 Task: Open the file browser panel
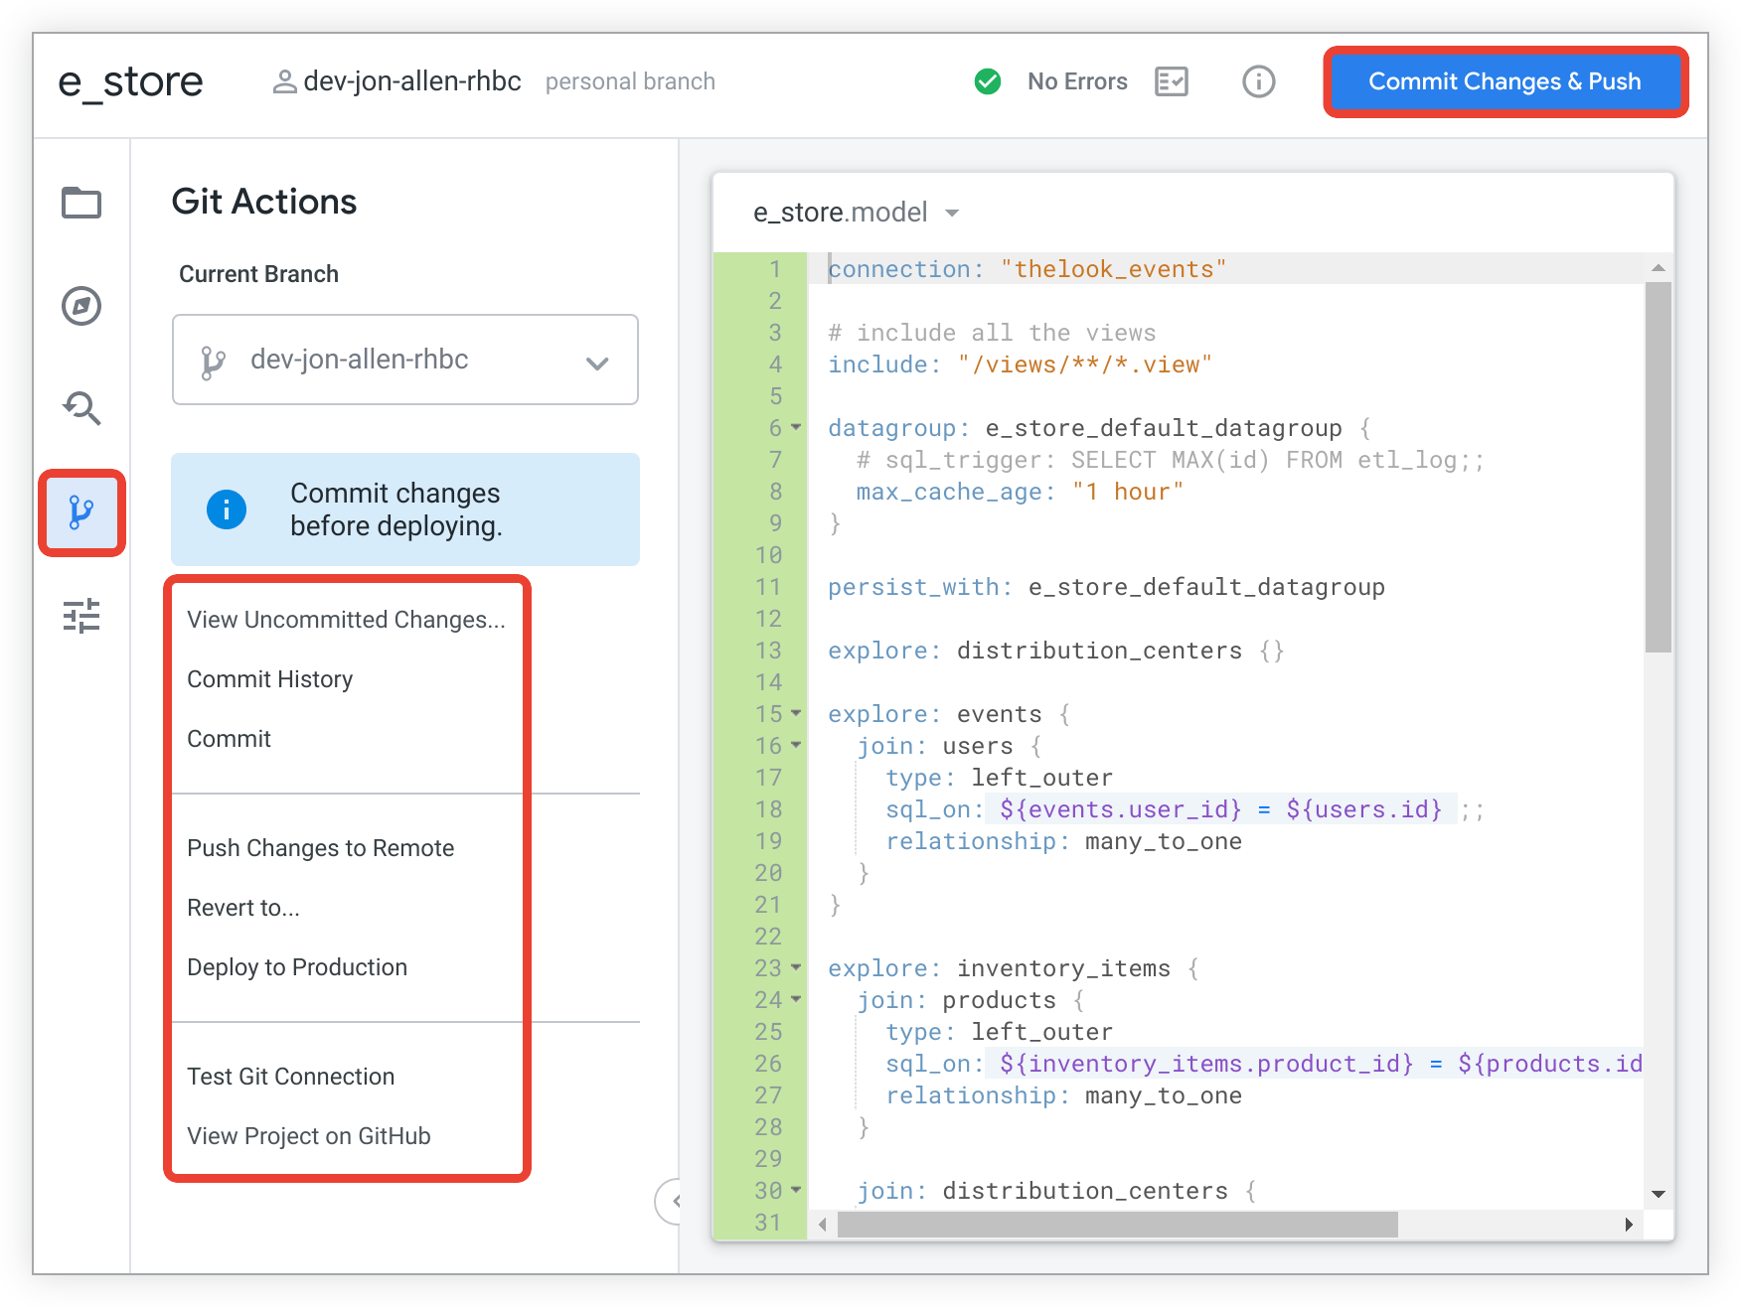[81, 203]
